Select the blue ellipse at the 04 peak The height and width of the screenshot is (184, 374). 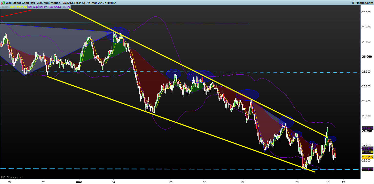[x=118, y=34]
